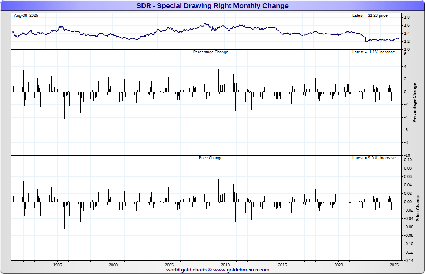The height and width of the screenshot is (274, 425).
Task: Click the "Latest = $1.28 price" label
Action: [370, 16]
